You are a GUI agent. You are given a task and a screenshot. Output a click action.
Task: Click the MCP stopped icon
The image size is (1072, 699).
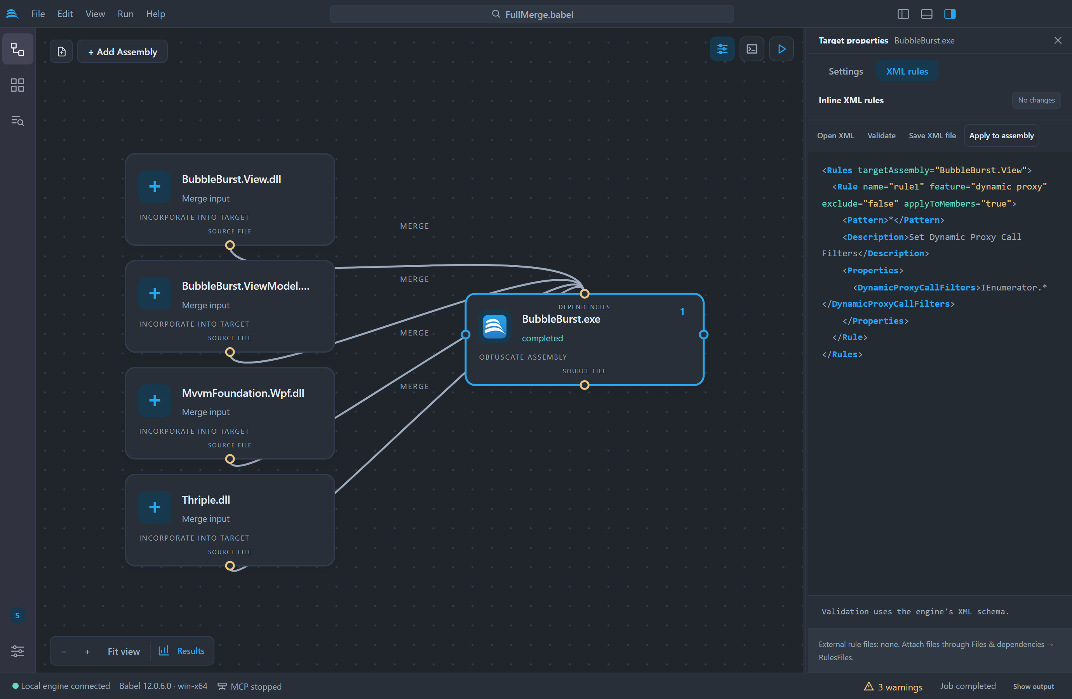[x=222, y=687]
